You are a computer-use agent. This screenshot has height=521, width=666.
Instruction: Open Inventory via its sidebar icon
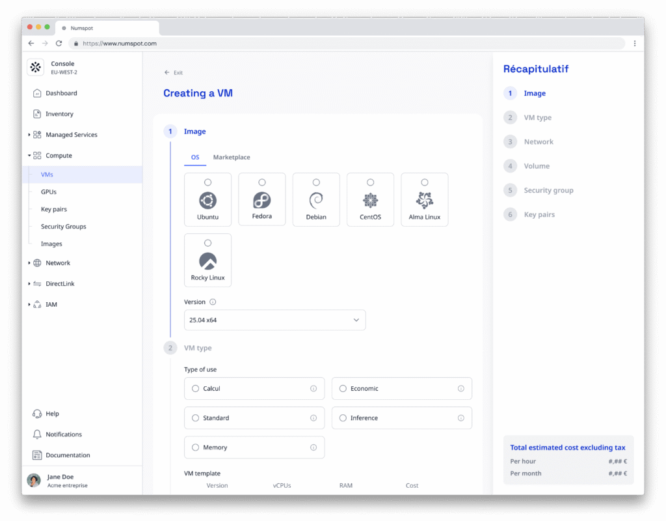[37, 114]
